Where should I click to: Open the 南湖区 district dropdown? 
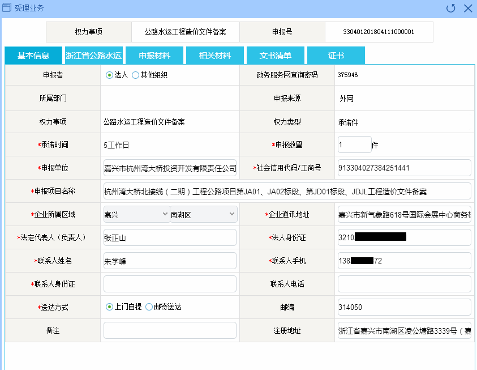click(203, 214)
